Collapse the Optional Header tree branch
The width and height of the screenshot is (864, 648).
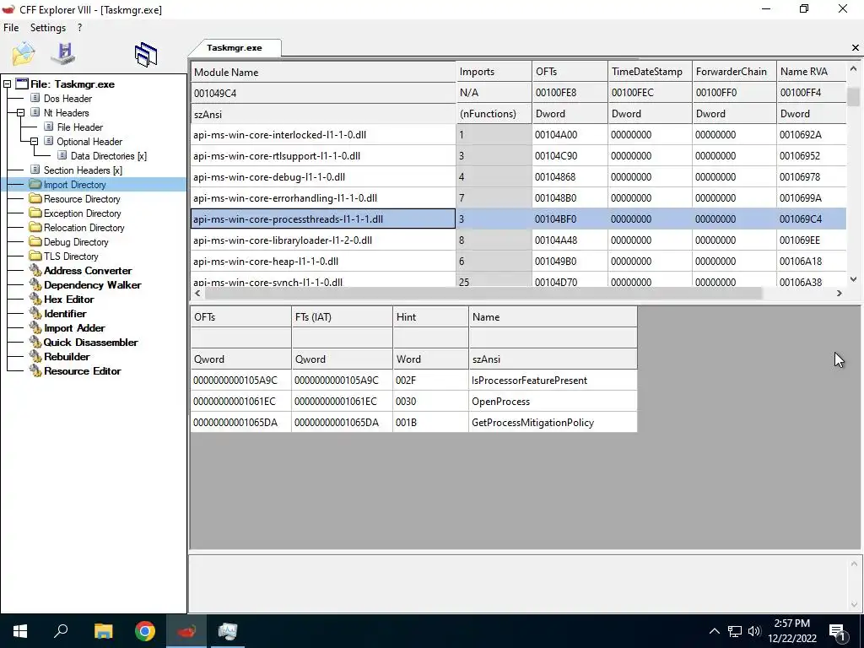(x=34, y=142)
